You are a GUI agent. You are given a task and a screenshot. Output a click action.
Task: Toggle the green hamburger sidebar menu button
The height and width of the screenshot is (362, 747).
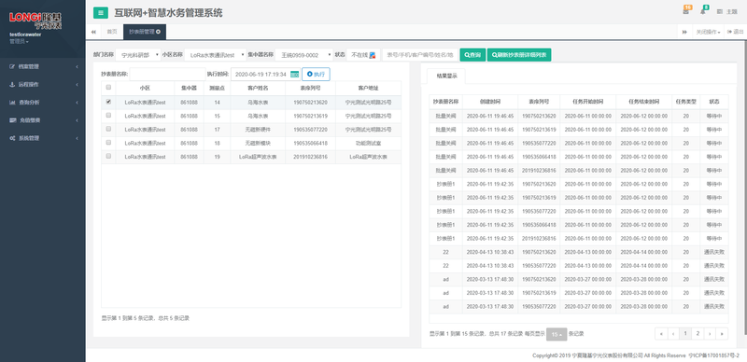pos(101,13)
